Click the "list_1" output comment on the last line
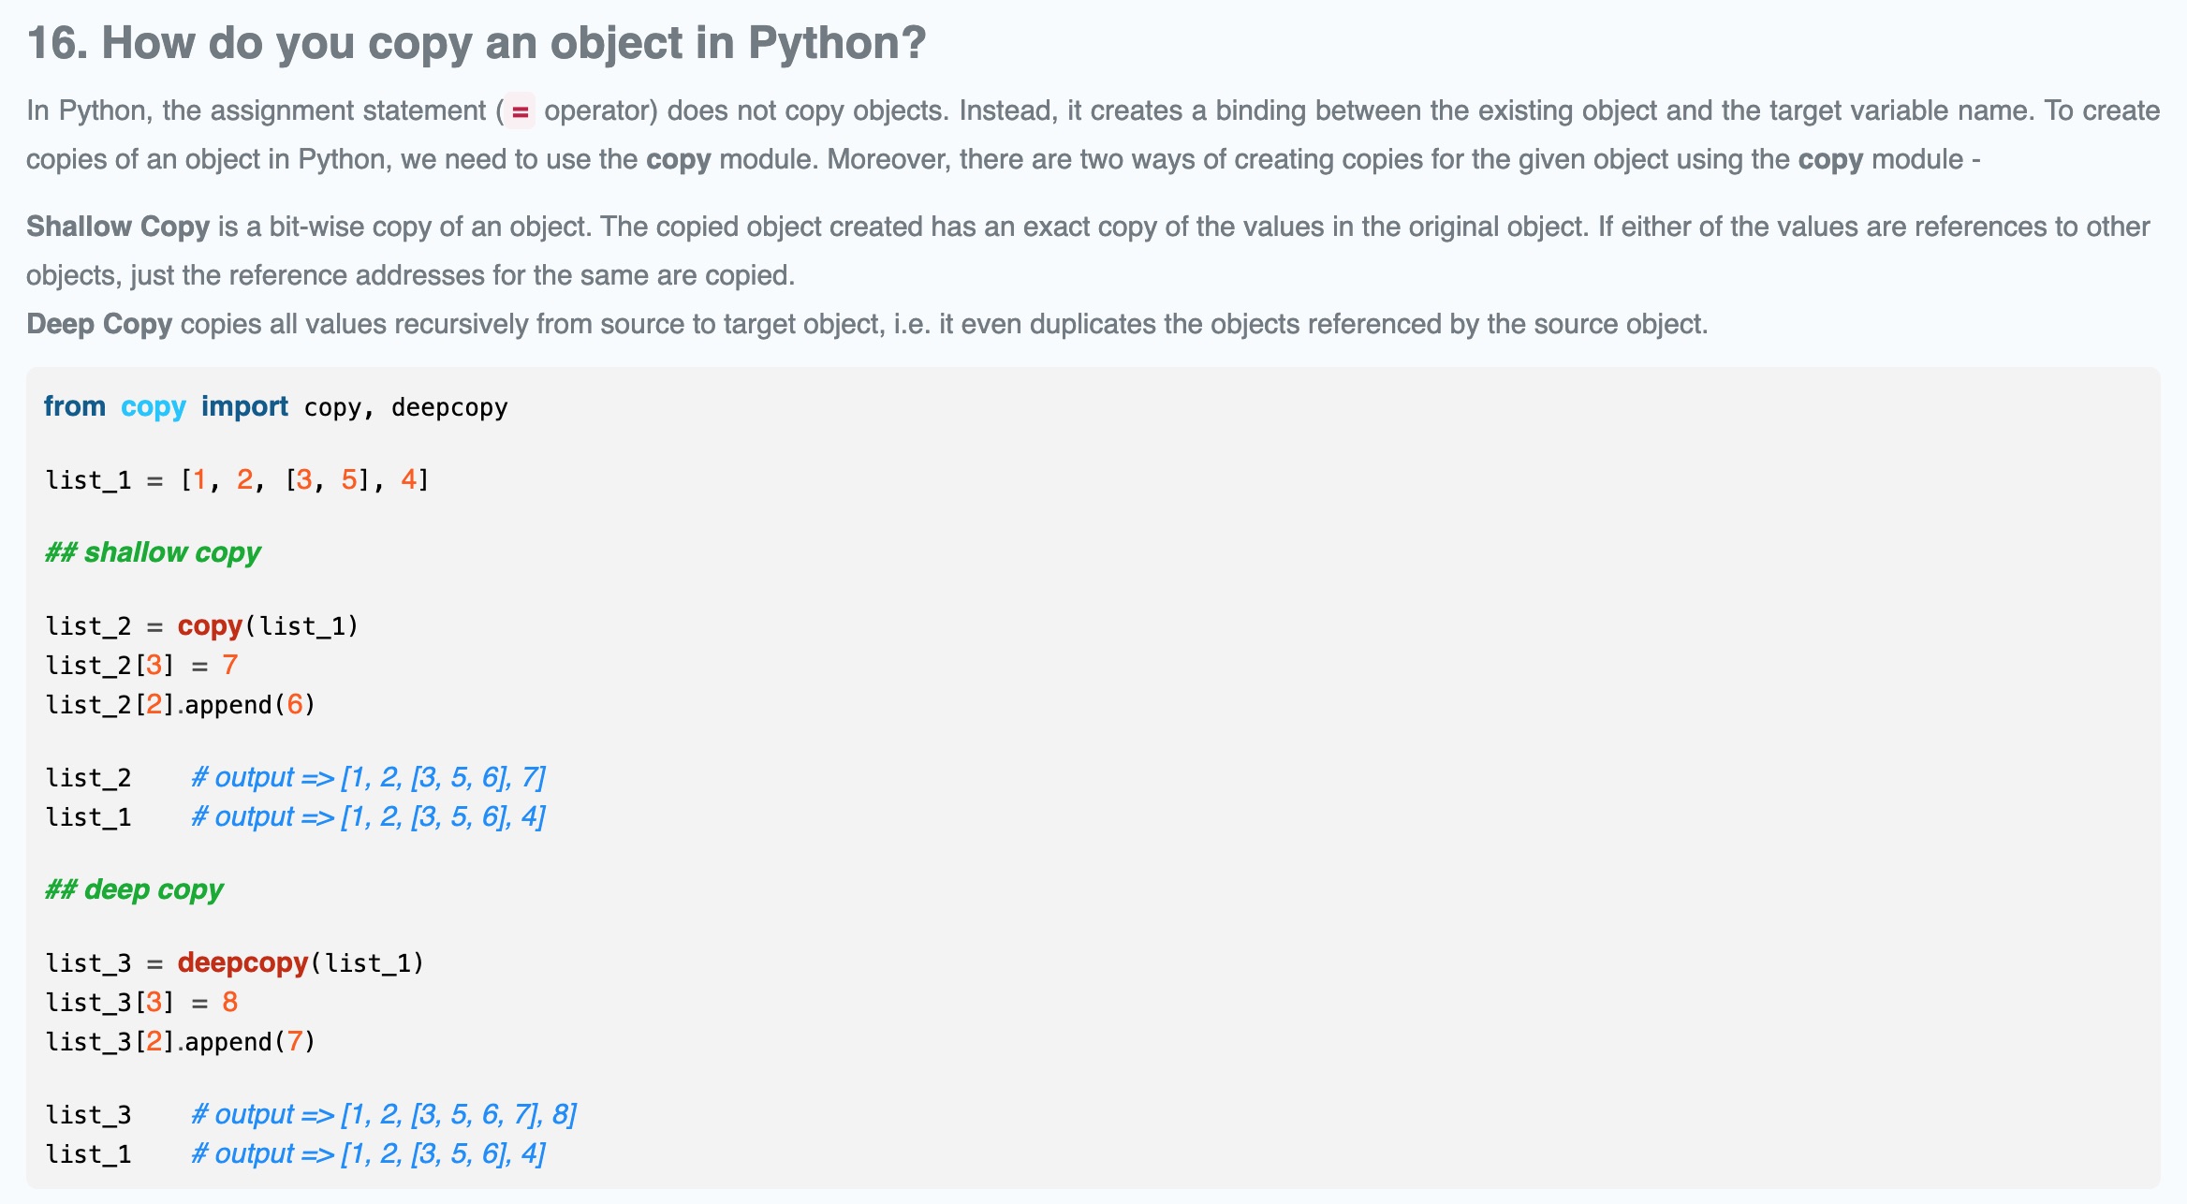 click(368, 1153)
